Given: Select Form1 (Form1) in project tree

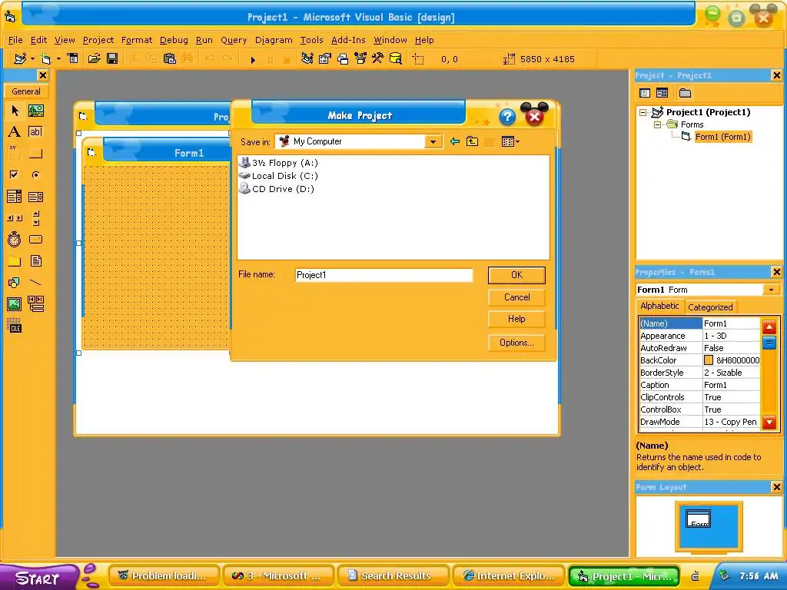Looking at the screenshot, I should point(722,137).
